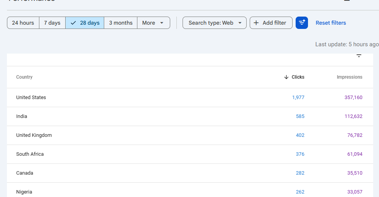The image size is (379, 197).
Task: Click the Country column header
Action: pyautogui.click(x=24, y=77)
